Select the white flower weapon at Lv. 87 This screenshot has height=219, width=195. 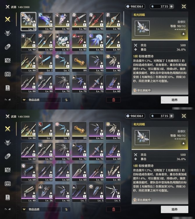pyautogui.click(x=62, y=42)
